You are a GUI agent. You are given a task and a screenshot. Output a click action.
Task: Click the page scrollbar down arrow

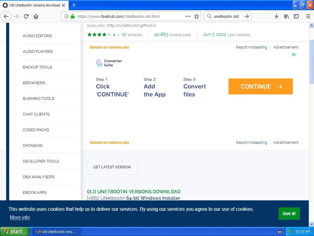tap(311, 224)
